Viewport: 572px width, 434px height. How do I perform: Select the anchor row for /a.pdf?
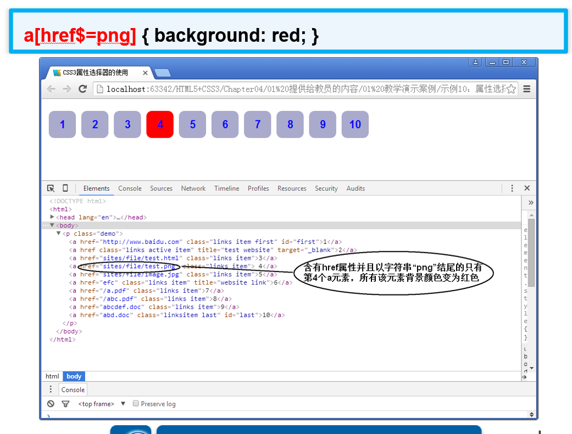point(147,291)
